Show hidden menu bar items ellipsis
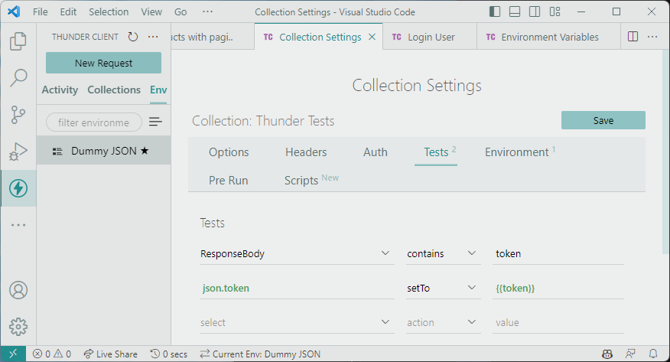 coord(208,11)
